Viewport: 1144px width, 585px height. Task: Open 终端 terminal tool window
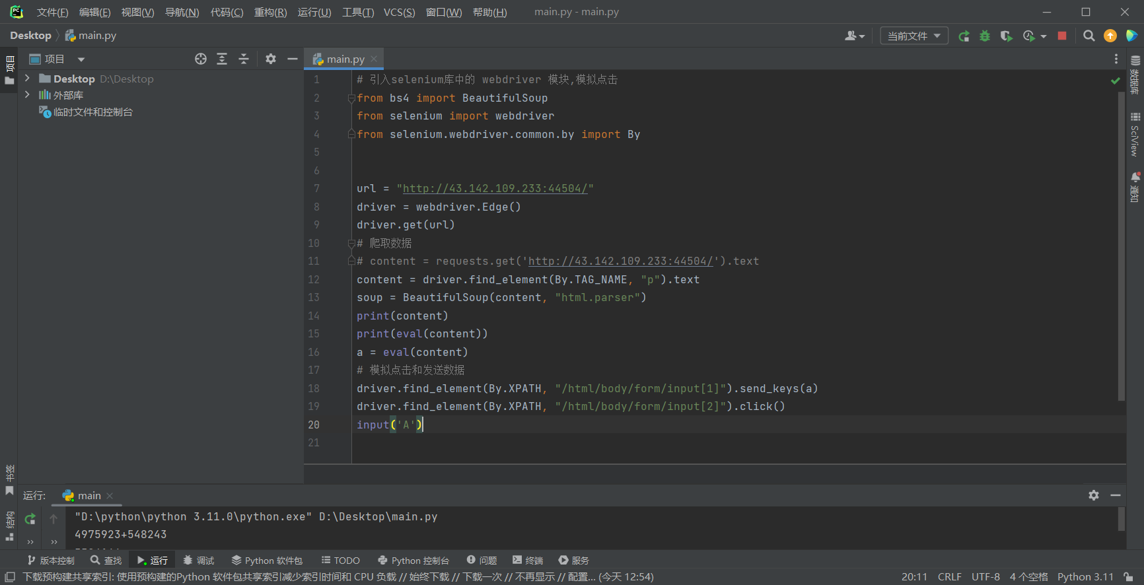point(528,560)
